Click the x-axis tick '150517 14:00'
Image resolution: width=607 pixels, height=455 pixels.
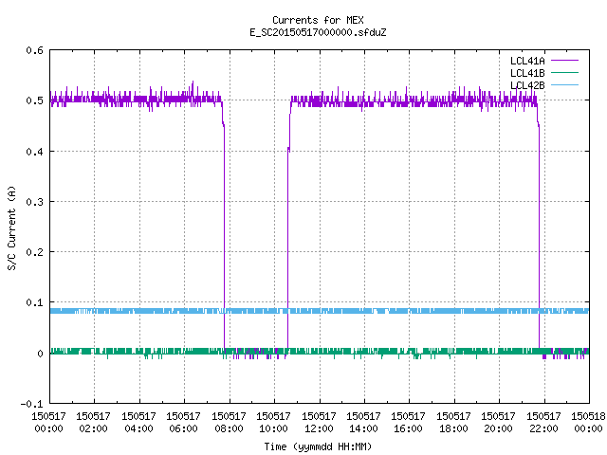(363, 422)
